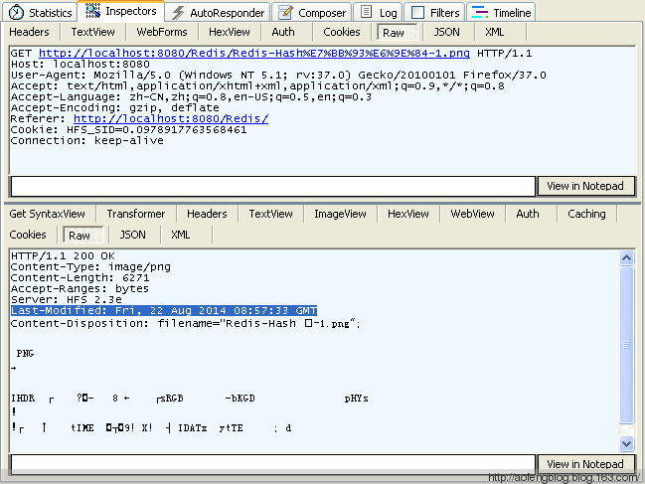Open AutoResponder via its lightning icon
Viewport: 645px width, 484px height.
(178, 13)
